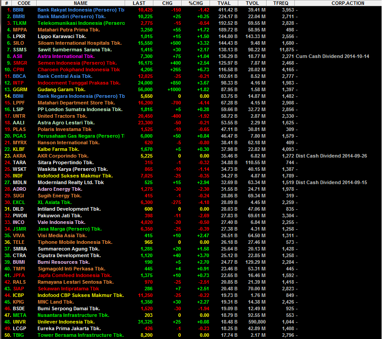
Task: Select the JSMR stock code
Action: (x=19, y=229)
